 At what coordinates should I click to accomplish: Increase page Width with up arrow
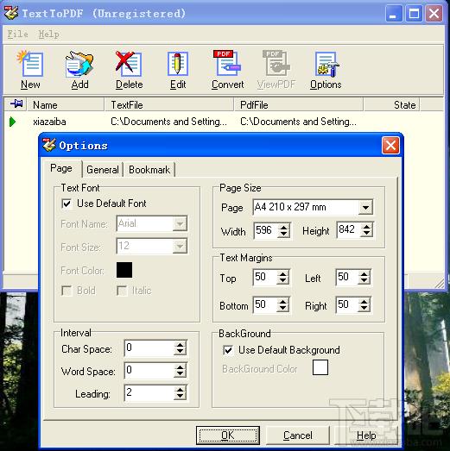click(x=284, y=228)
